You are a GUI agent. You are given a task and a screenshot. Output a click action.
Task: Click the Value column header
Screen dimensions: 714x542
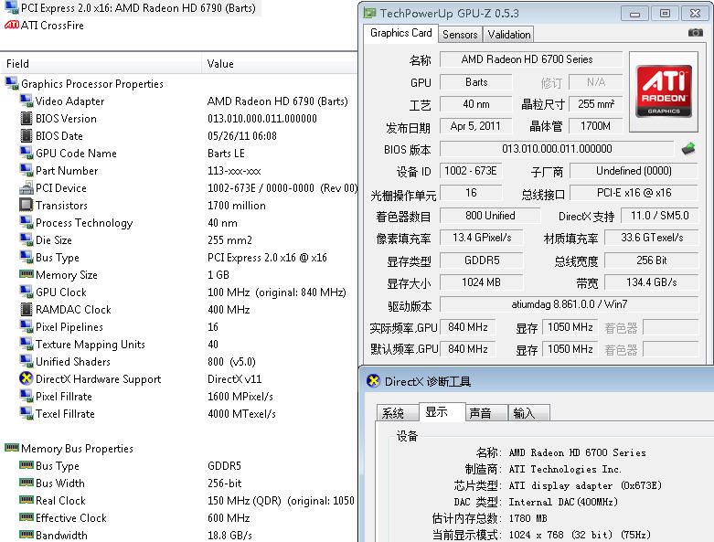[x=280, y=64]
